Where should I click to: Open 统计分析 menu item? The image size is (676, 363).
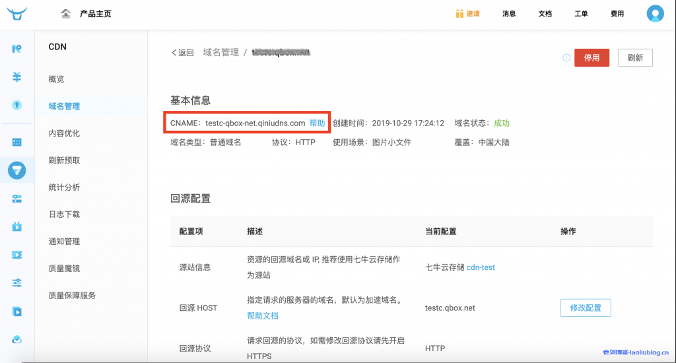pyautogui.click(x=64, y=187)
